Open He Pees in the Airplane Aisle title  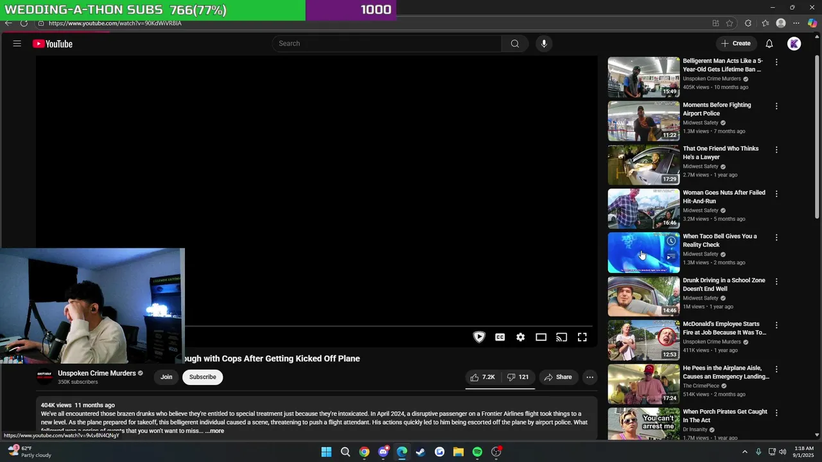pos(726,372)
